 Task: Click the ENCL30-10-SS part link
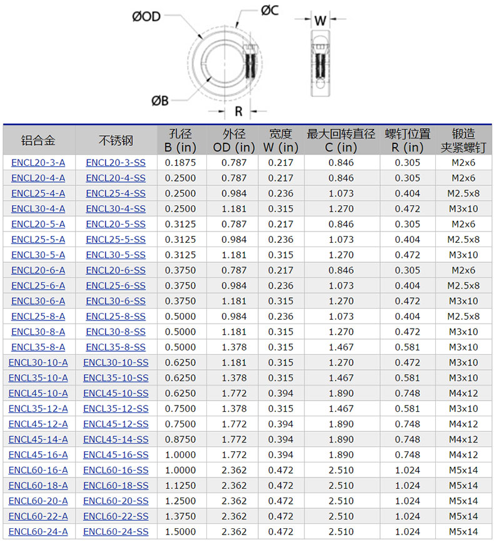[116, 362]
